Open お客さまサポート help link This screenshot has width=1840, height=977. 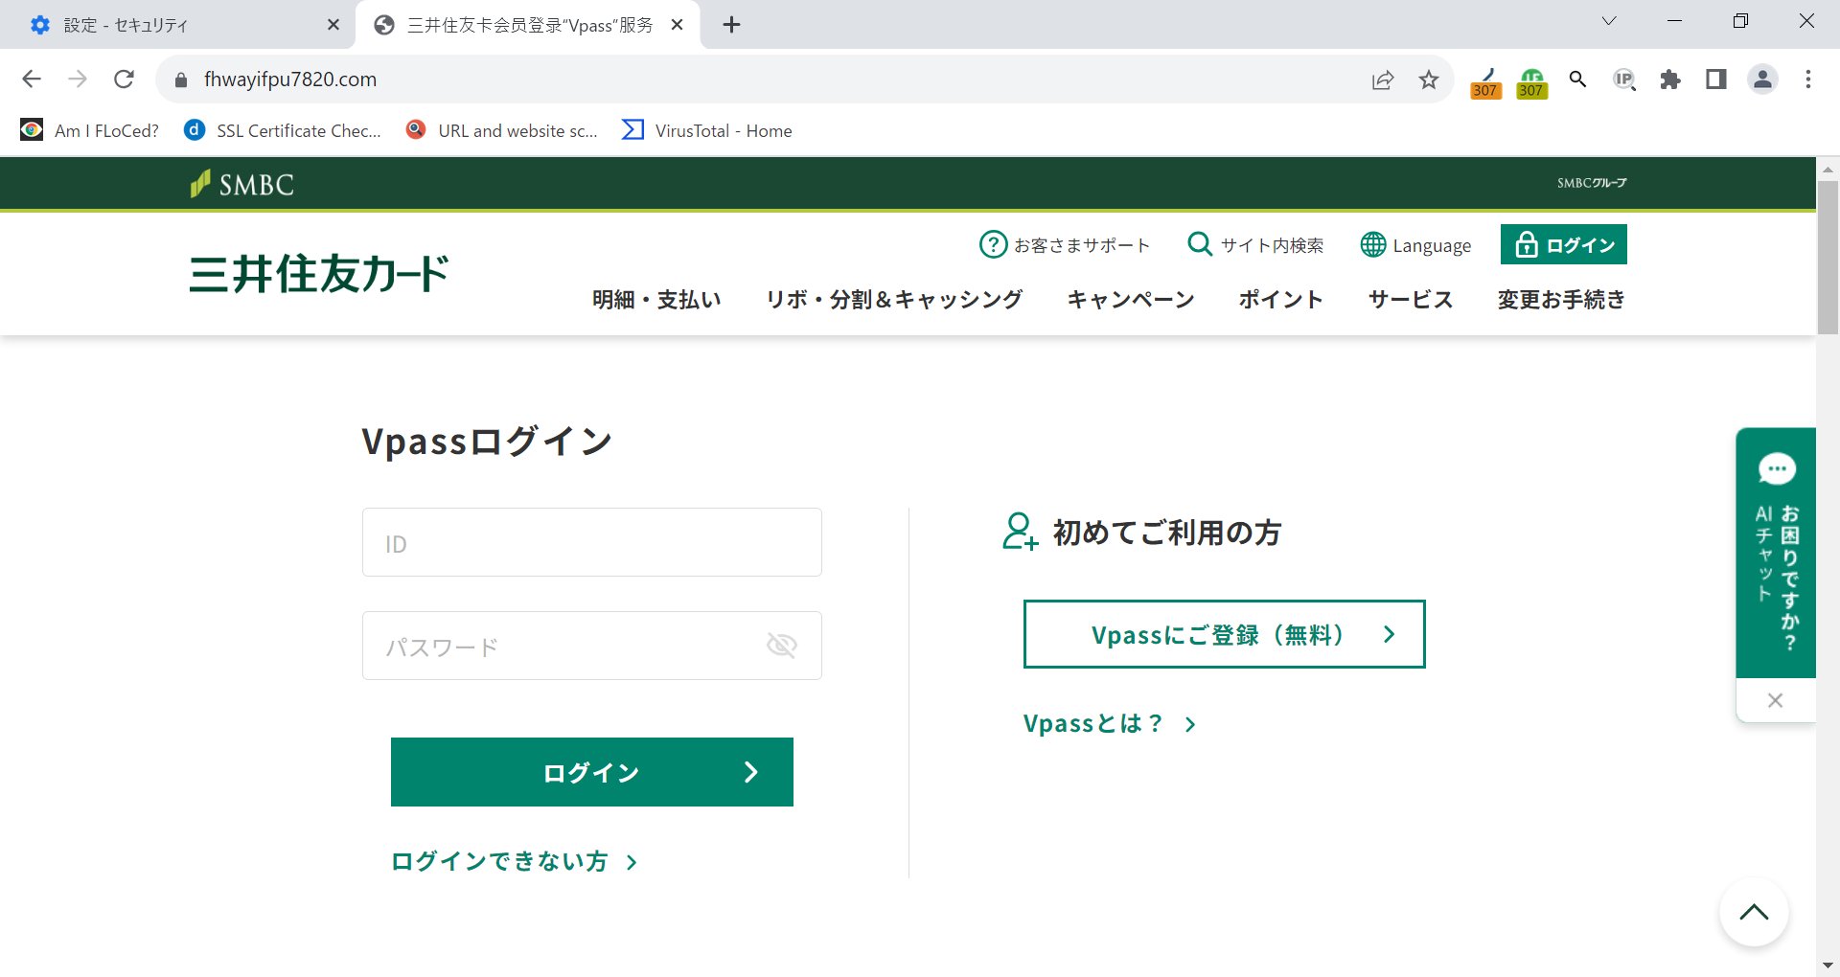[x=1065, y=245]
